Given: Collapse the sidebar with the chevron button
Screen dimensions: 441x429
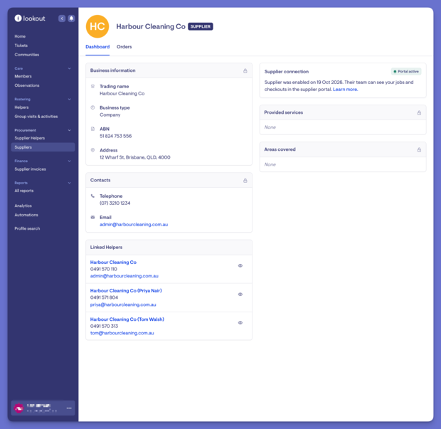Looking at the screenshot, I should pos(62,18).
